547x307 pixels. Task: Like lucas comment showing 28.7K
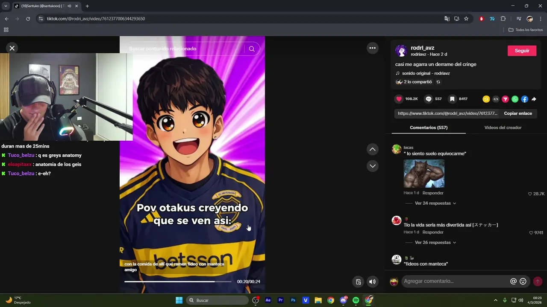tap(530, 194)
